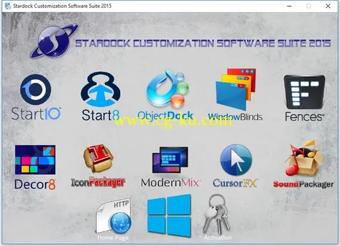Screen dimensions: 340x246
Task: Click the CursorFX text label
Action: (x=235, y=183)
